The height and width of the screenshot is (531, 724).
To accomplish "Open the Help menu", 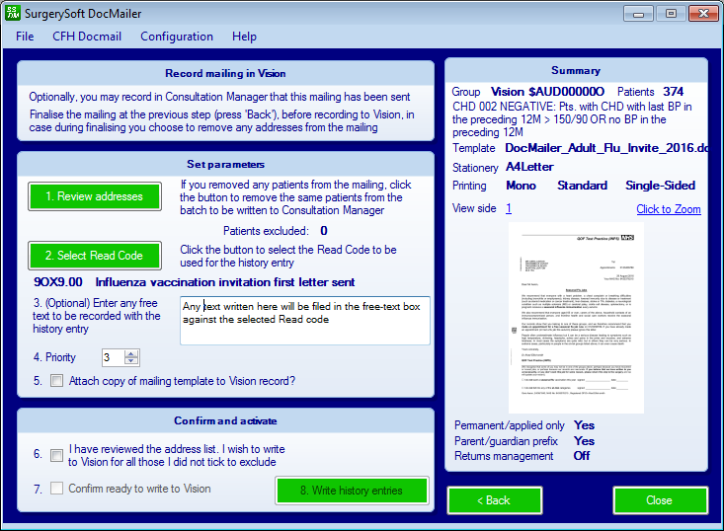I will 244,37.
